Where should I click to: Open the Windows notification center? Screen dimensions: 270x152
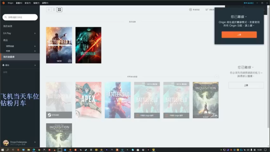tap(265, 150)
